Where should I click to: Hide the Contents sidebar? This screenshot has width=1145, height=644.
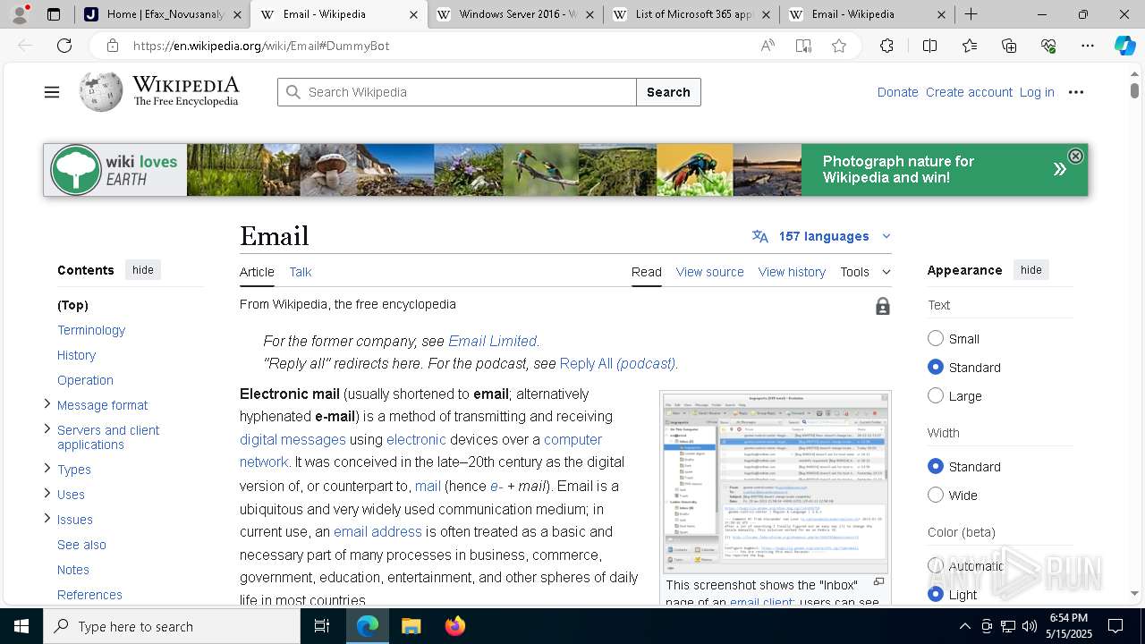(143, 269)
